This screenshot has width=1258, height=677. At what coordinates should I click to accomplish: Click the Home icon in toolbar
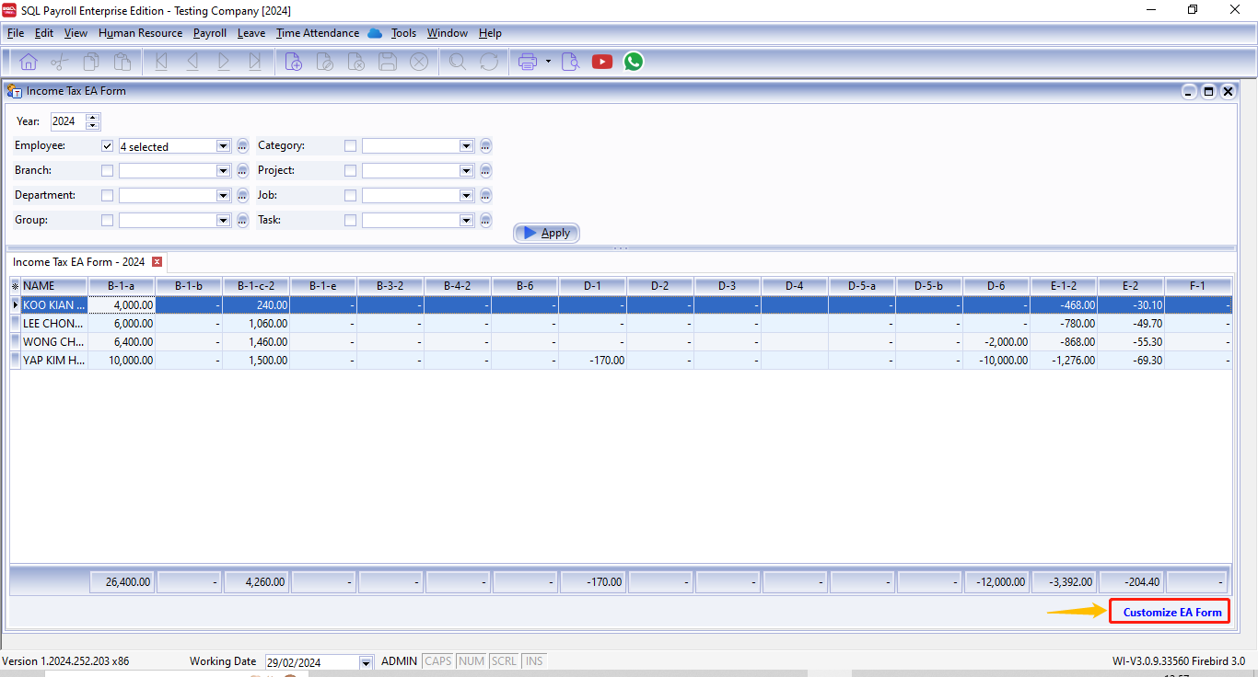29,62
